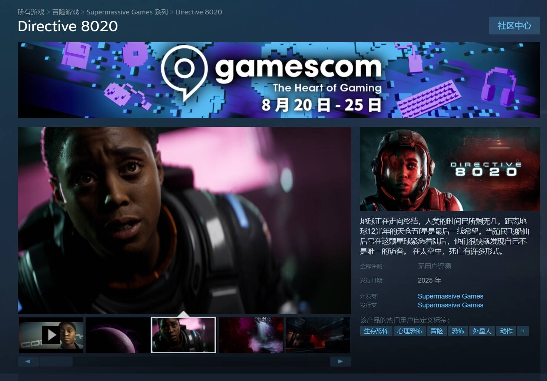547x381 pixels.
Task: Click the Directive 8020 header capsule image
Action: coord(450,169)
